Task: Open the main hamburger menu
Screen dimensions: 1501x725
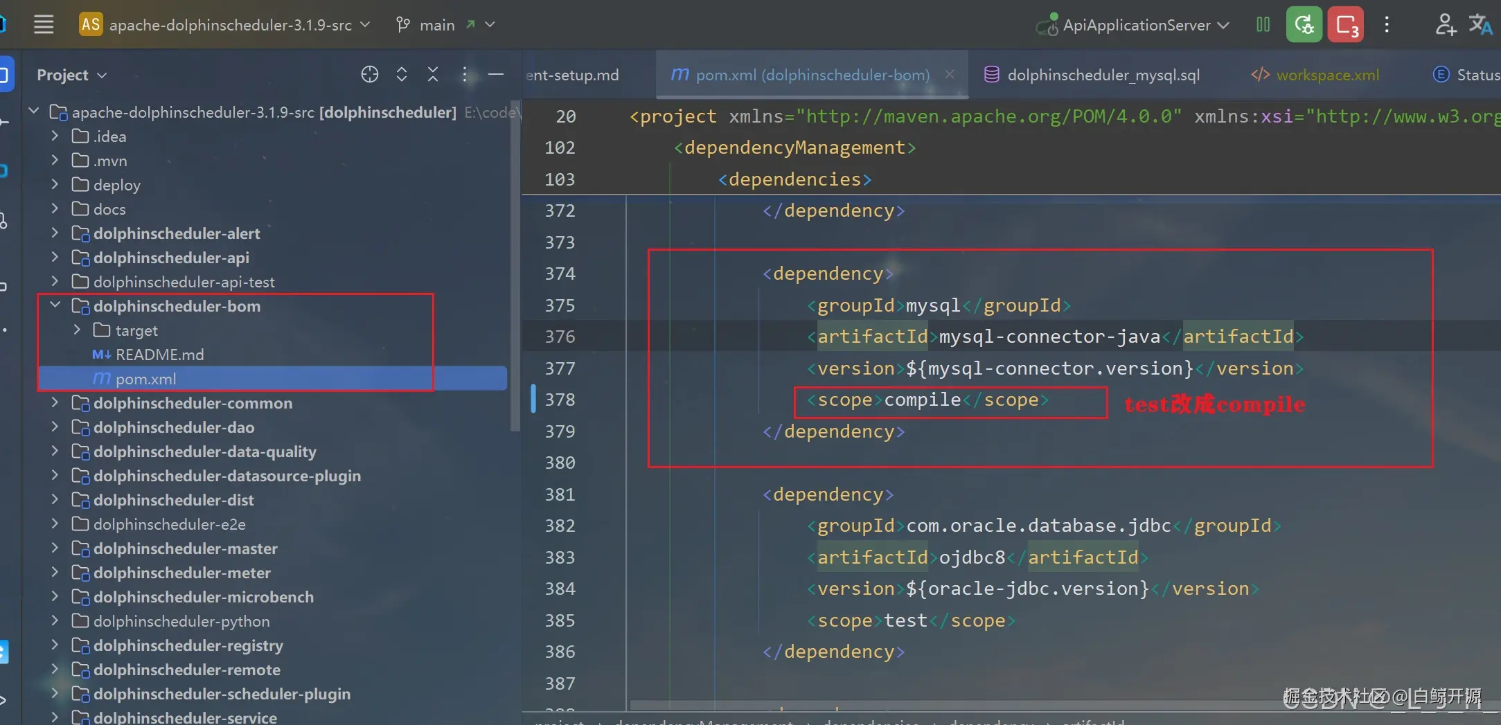Action: tap(44, 25)
